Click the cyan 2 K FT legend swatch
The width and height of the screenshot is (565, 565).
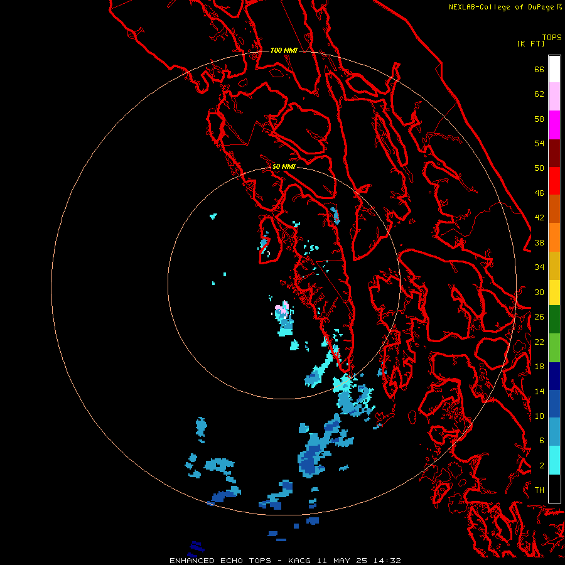point(554,460)
